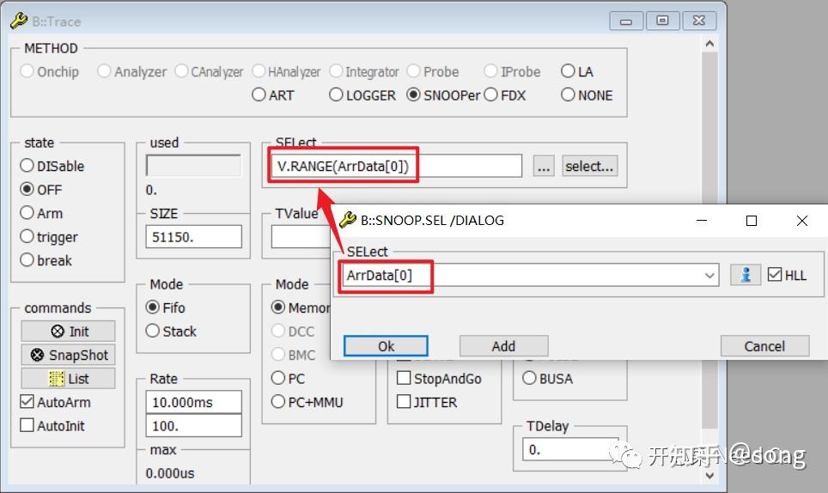The width and height of the screenshot is (828, 493).
Task: Click the "..." browse button next to SELect
Action: (544, 167)
